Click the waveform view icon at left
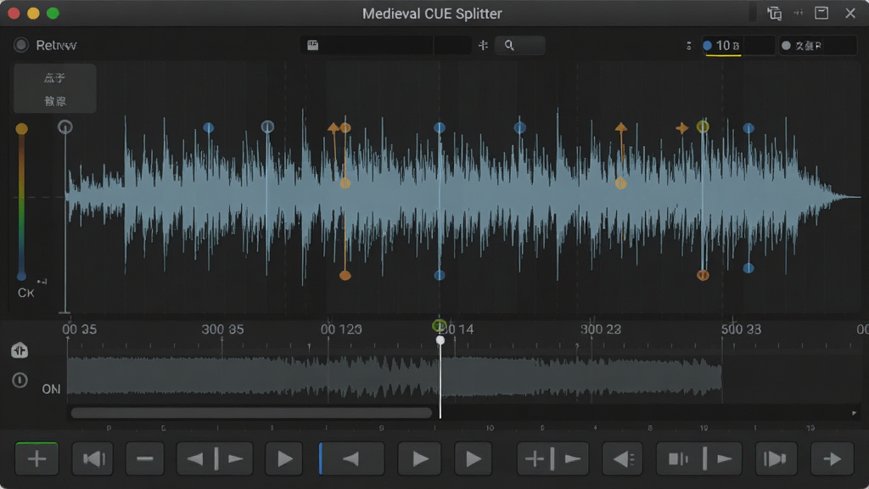 click(20, 351)
